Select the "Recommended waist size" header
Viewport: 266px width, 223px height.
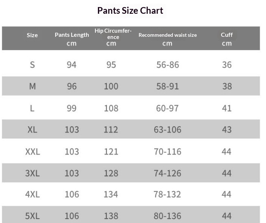pyautogui.click(x=167, y=35)
